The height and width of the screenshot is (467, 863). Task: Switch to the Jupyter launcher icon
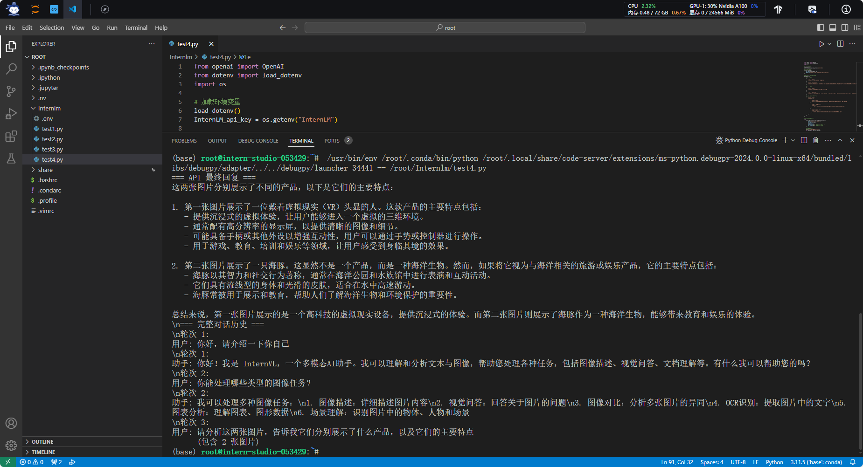tap(35, 9)
